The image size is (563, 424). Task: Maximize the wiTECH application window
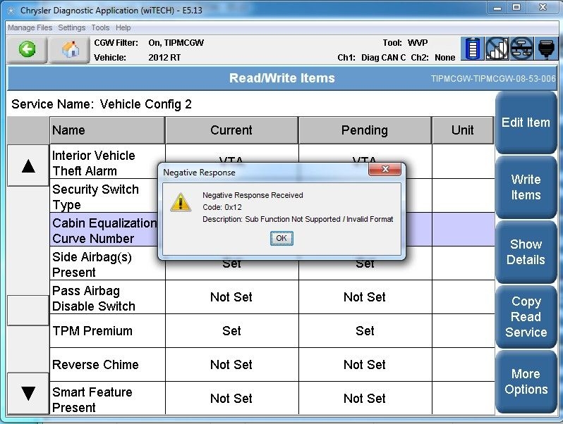pos(516,8)
